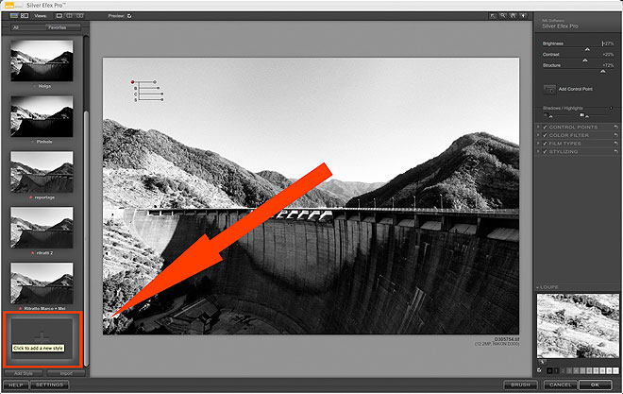Image resolution: width=623 pixels, height=394 pixels.
Task: Reset the Color Filter section
Action: [x=615, y=135]
